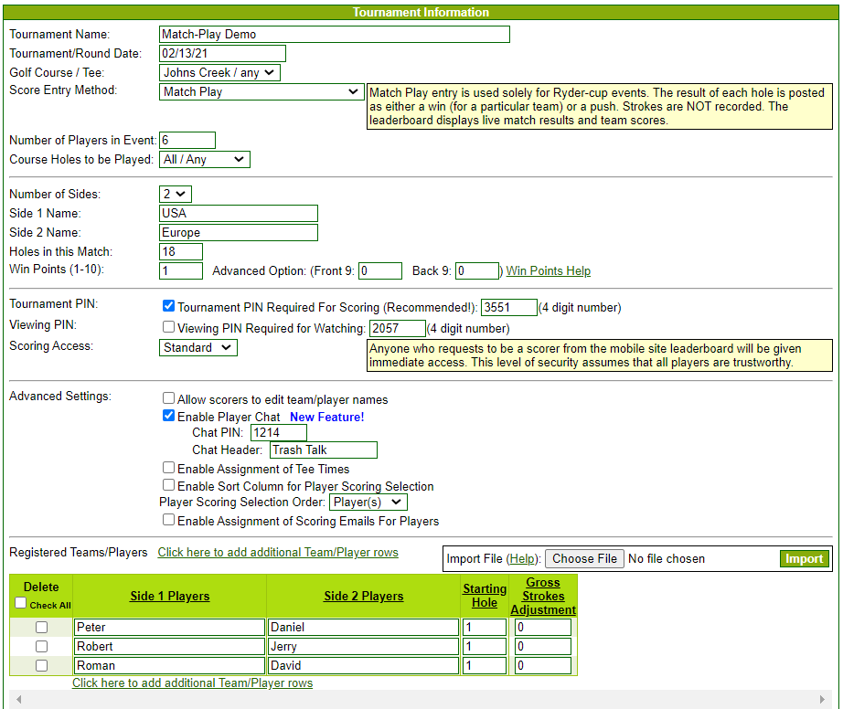This screenshot has height=709, width=843.
Task: Click top link to add additional Team/Player rows
Action: [278, 553]
